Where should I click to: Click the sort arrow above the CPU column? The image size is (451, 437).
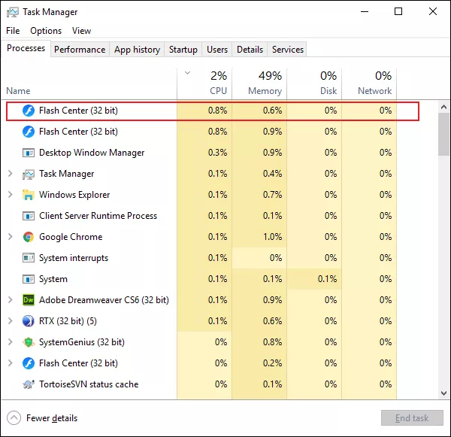tap(187, 73)
